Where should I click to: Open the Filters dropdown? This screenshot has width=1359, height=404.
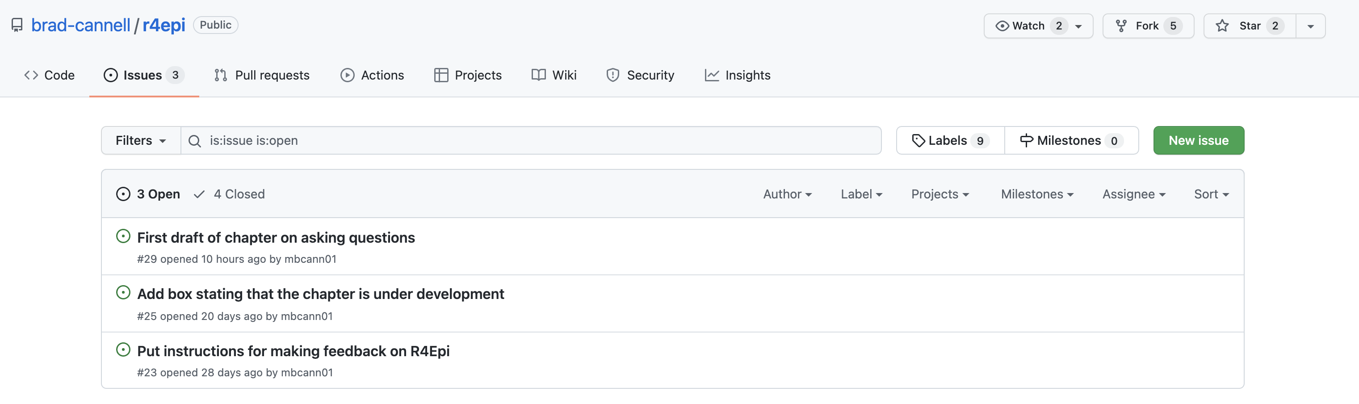pyautogui.click(x=141, y=140)
